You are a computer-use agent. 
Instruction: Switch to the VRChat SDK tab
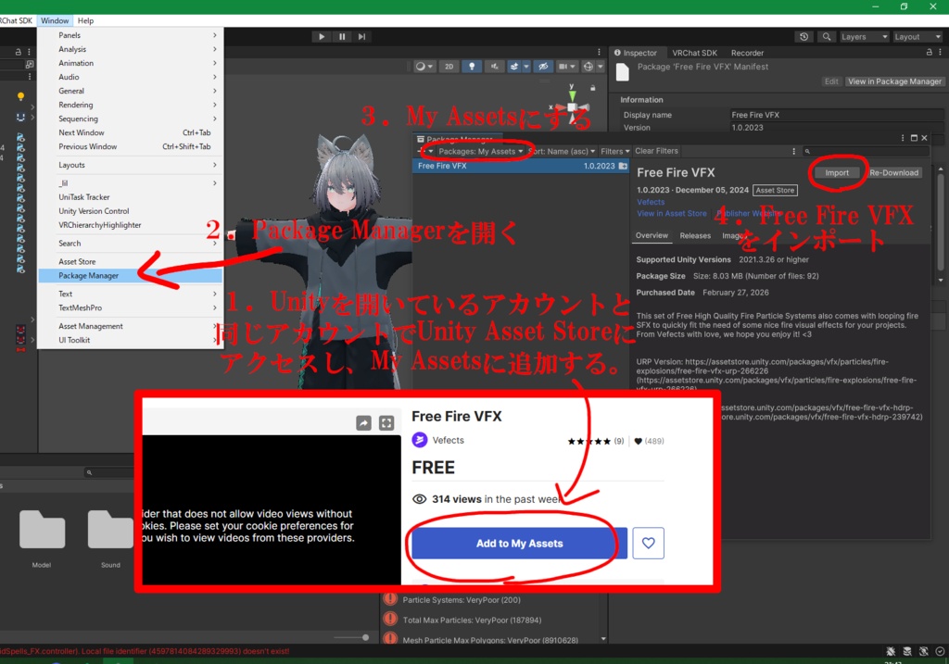pyautogui.click(x=694, y=53)
